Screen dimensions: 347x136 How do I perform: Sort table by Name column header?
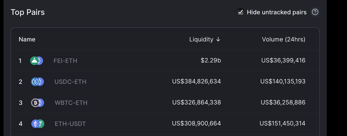click(27, 39)
